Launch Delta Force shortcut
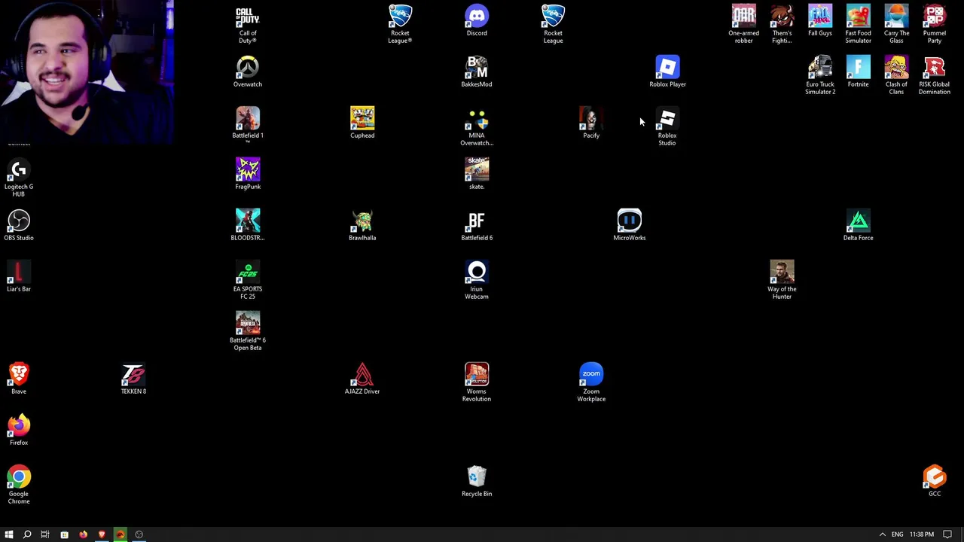Viewport: 964px width, 542px height. (x=859, y=225)
